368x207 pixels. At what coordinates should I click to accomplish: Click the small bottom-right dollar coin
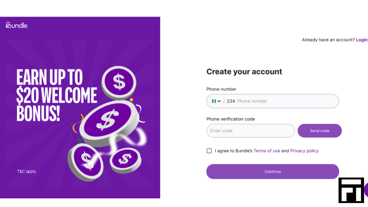click(125, 160)
